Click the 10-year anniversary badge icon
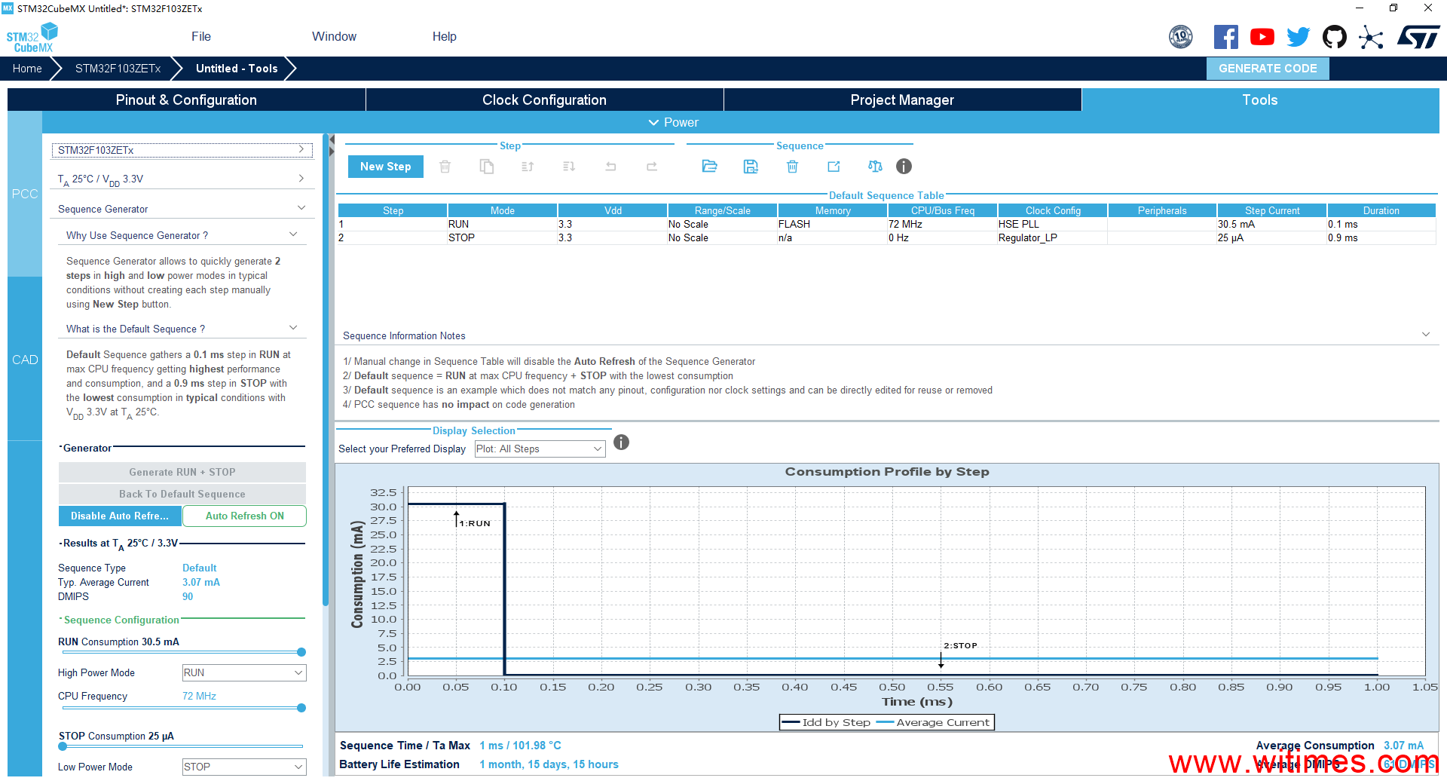The width and height of the screenshot is (1447, 784). point(1181,37)
